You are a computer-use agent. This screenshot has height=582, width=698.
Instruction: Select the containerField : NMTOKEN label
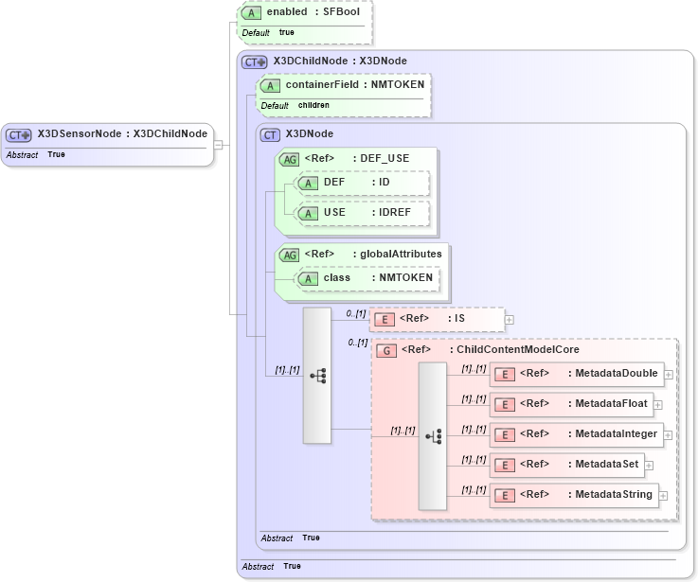(355, 84)
